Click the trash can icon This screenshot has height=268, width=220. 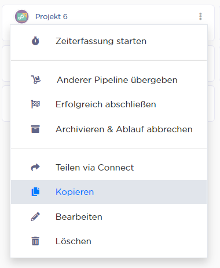point(35,241)
